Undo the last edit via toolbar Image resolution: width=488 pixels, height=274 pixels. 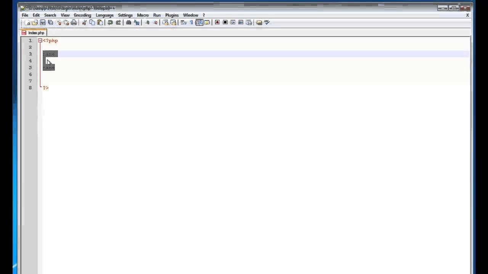click(110, 22)
